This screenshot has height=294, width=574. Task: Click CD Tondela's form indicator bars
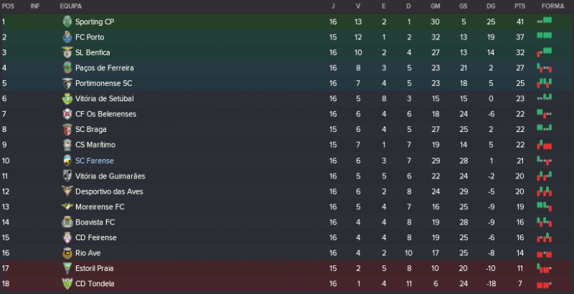pos(545,283)
